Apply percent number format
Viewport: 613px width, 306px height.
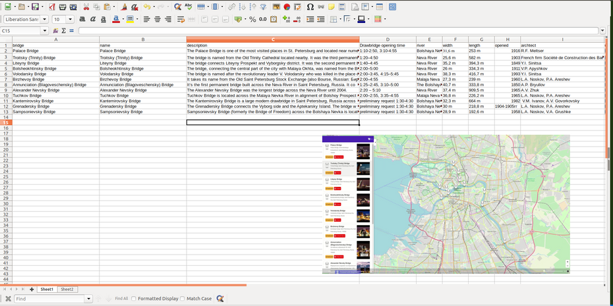252,19
